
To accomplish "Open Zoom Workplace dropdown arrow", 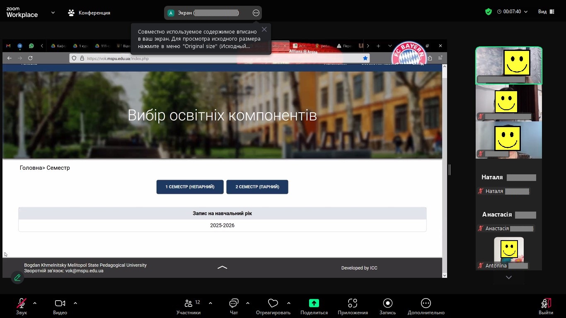I will coord(53,12).
